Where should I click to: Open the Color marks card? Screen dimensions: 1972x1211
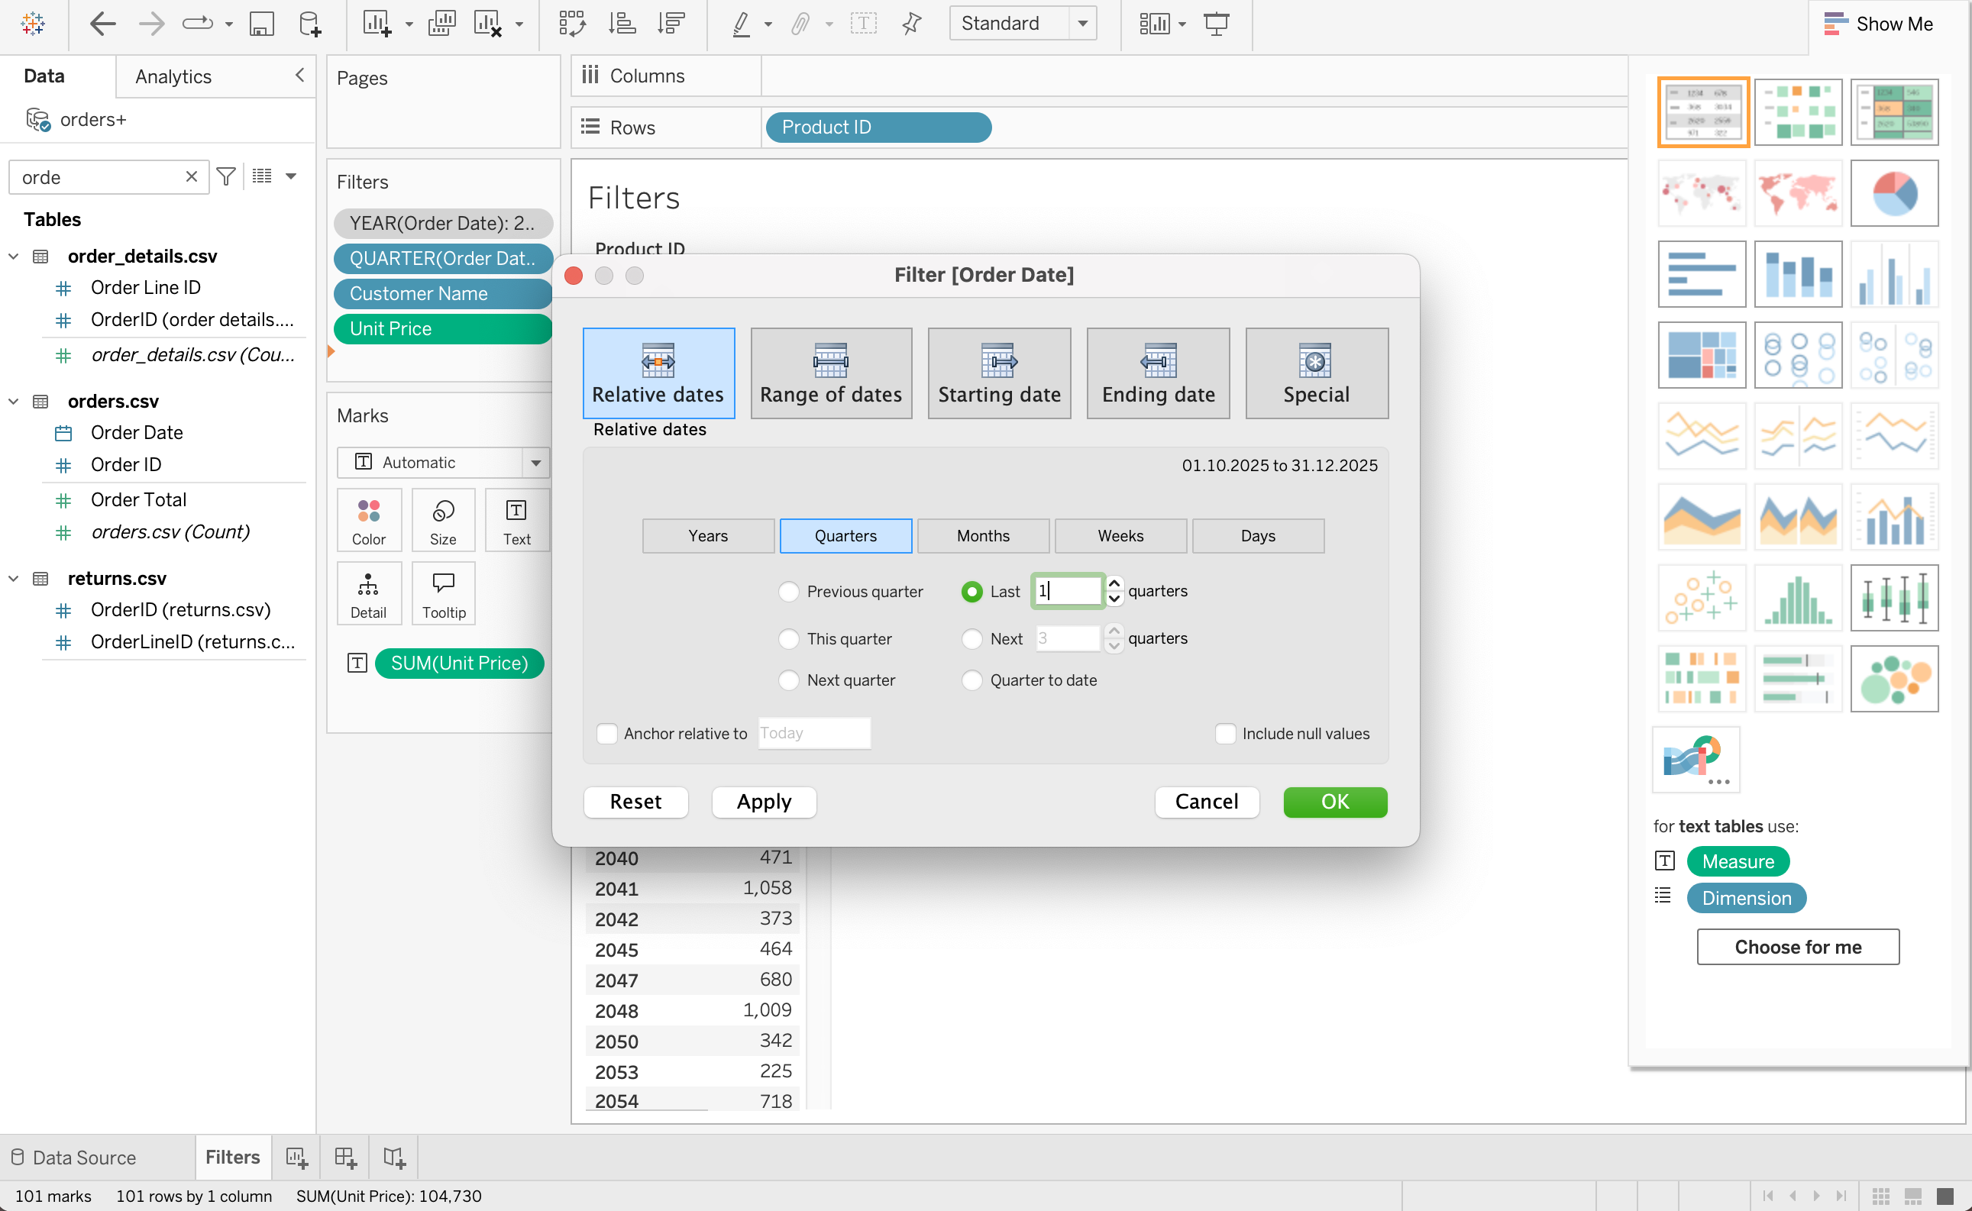point(368,520)
